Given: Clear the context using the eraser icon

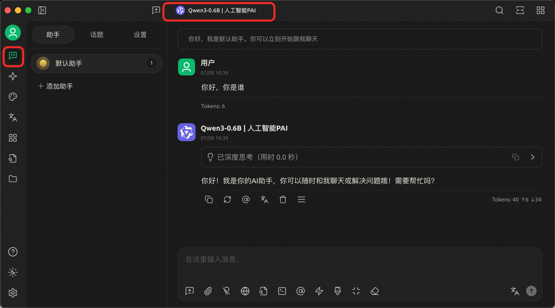Looking at the screenshot, I should pyautogui.click(x=375, y=291).
